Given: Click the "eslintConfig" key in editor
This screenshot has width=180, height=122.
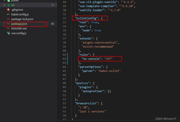Looking at the screenshot, I should point(87,18).
